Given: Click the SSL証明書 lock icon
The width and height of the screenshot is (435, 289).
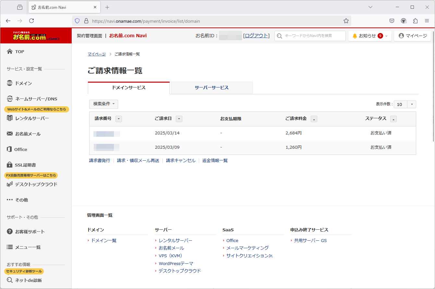Looking at the screenshot, I should (x=10, y=165).
